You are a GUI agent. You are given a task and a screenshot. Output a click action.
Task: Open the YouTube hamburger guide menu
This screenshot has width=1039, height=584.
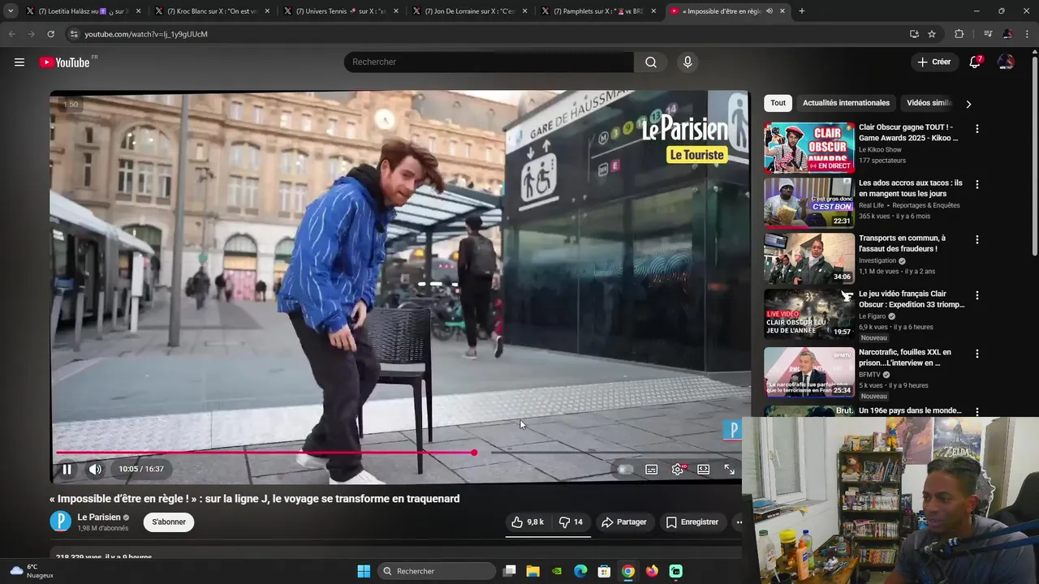coord(19,62)
